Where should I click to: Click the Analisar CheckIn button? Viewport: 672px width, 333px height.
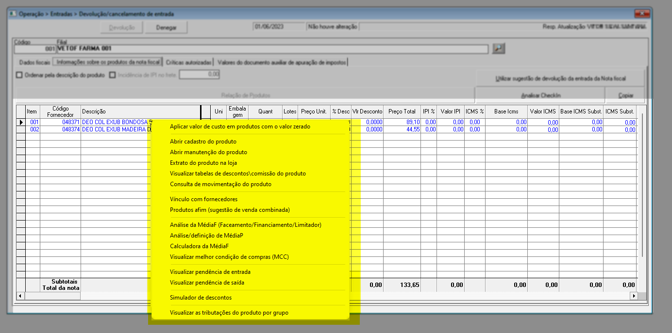point(540,95)
